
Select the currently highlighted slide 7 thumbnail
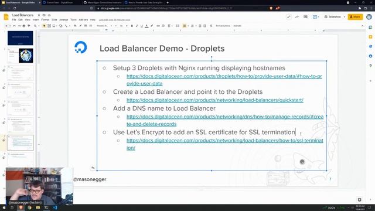pyautogui.click(x=21, y=143)
